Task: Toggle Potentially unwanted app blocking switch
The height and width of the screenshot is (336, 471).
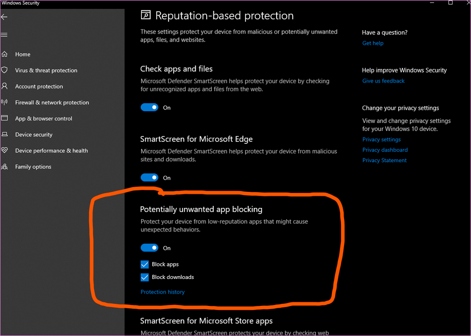Action: tap(150, 248)
